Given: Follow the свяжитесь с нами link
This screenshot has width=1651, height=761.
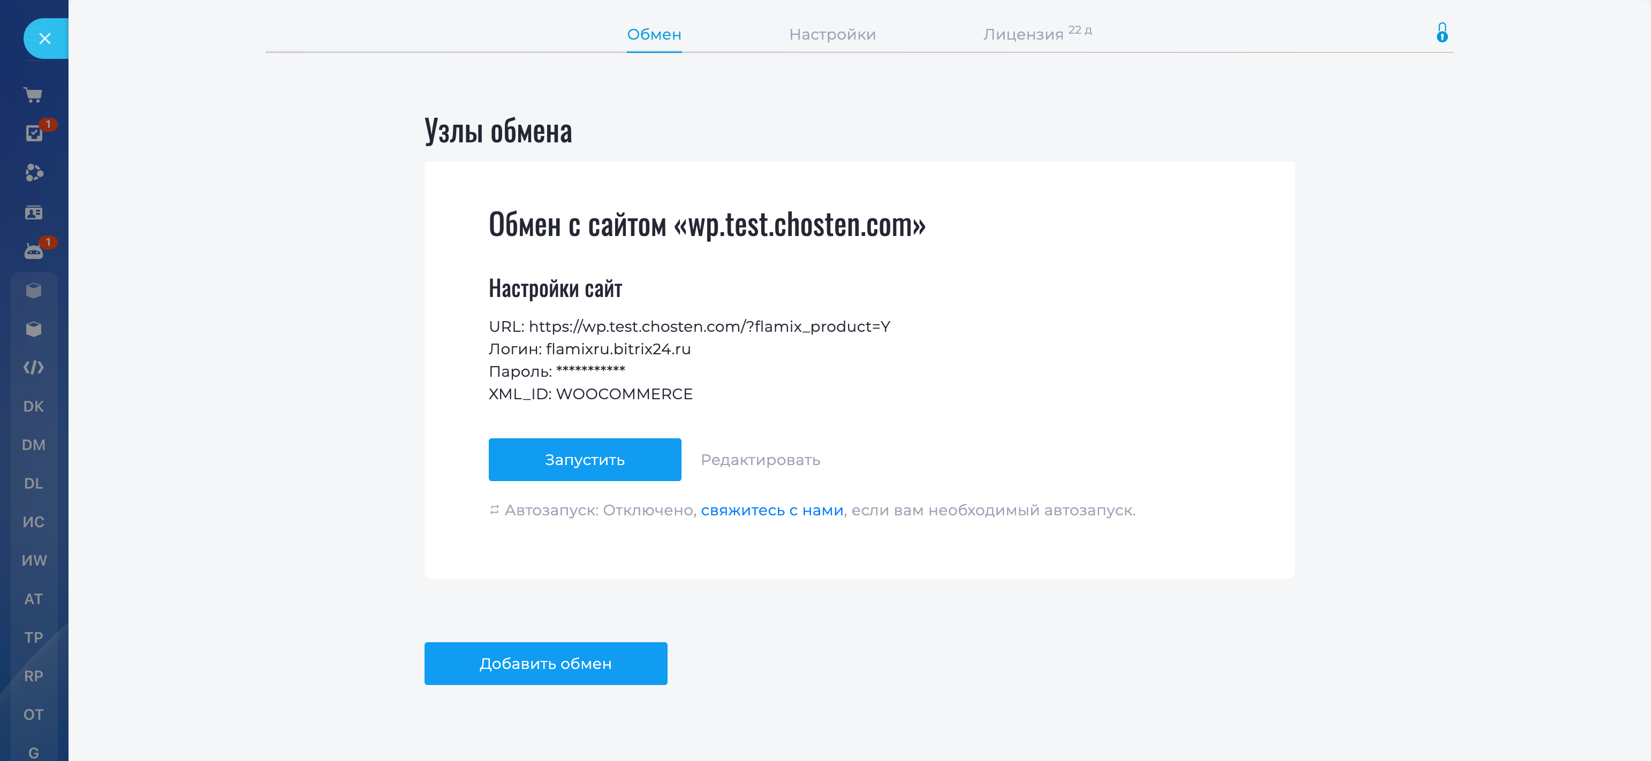Looking at the screenshot, I should coord(771,510).
